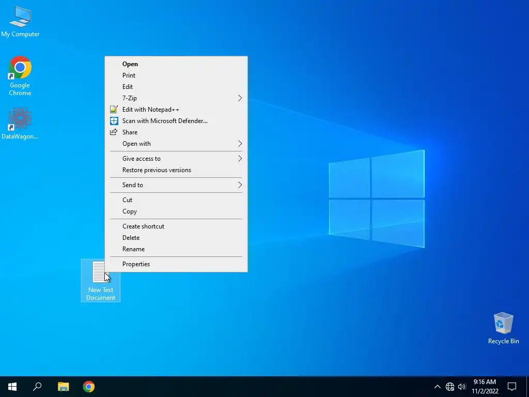Choose Open in the context menu
Viewport: 529px width, 397px height.
[x=176, y=64]
